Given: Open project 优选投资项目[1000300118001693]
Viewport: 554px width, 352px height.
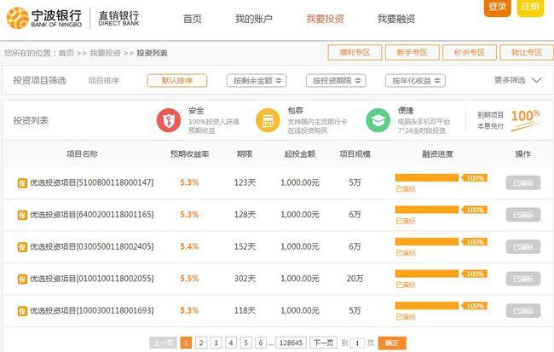Looking at the screenshot, I should [92, 310].
